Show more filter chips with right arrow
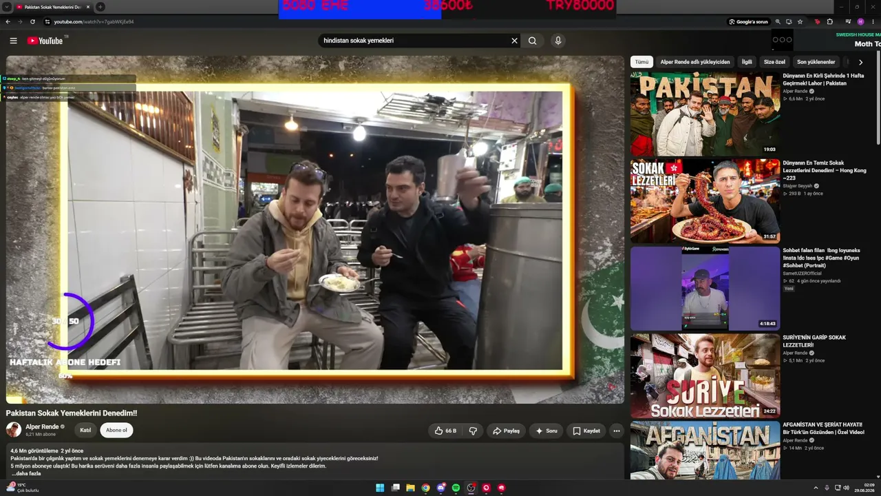Viewport: 881px width, 496px height. pos(860,62)
